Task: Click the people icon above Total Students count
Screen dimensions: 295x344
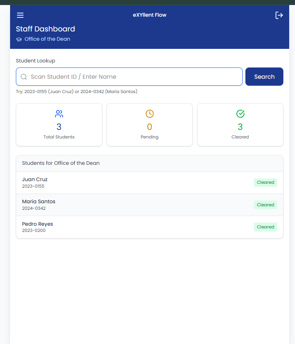Action: [59, 114]
